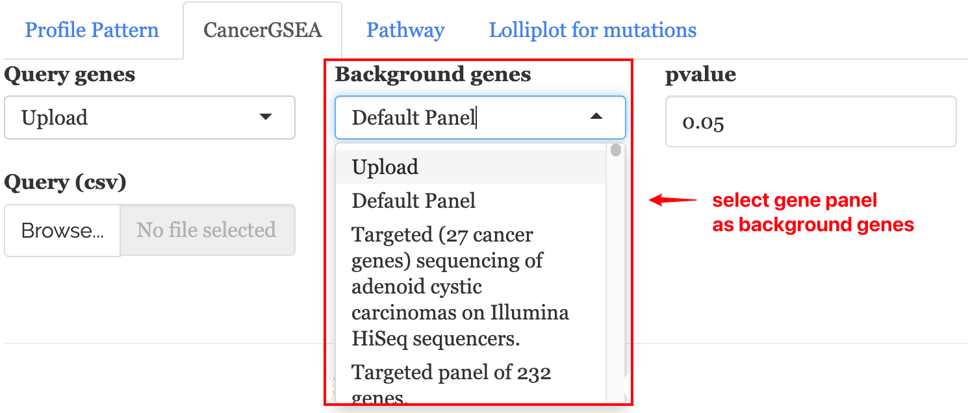
Task: Select Default Panel from the open list
Action: (x=414, y=201)
